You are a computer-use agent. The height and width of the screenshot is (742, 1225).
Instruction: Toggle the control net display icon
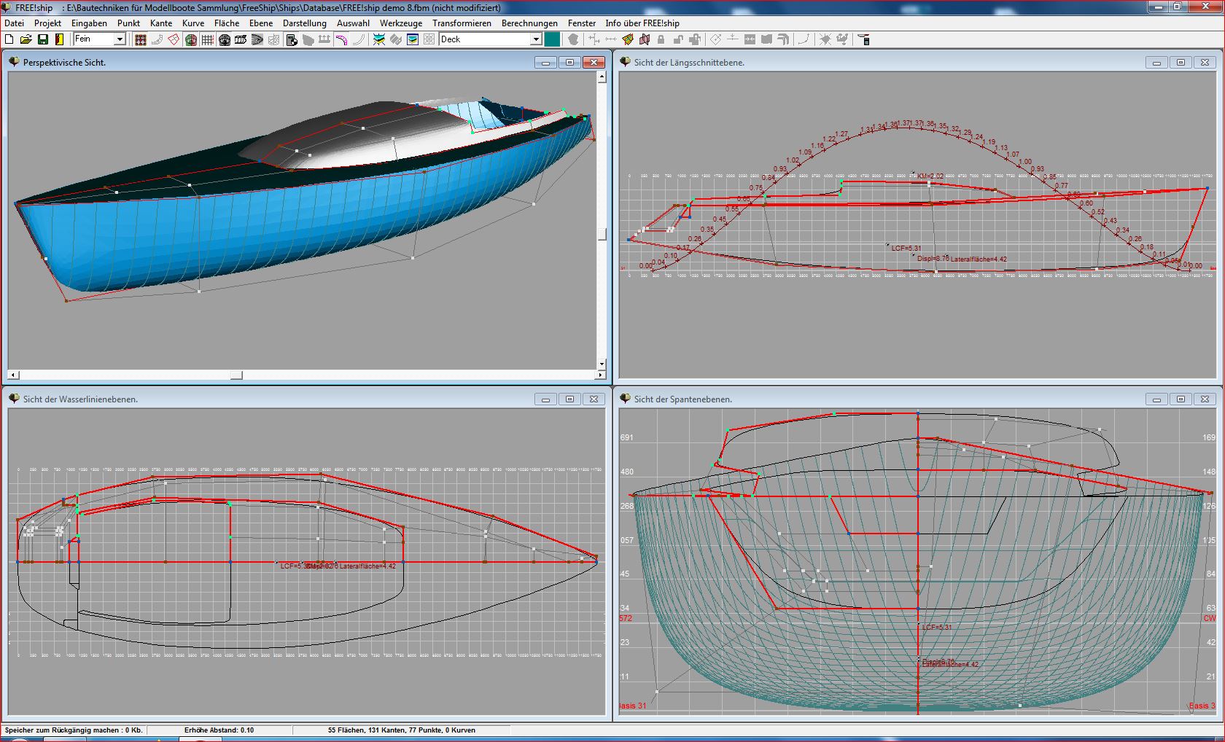pyautogui.click(x=140, y=39)
